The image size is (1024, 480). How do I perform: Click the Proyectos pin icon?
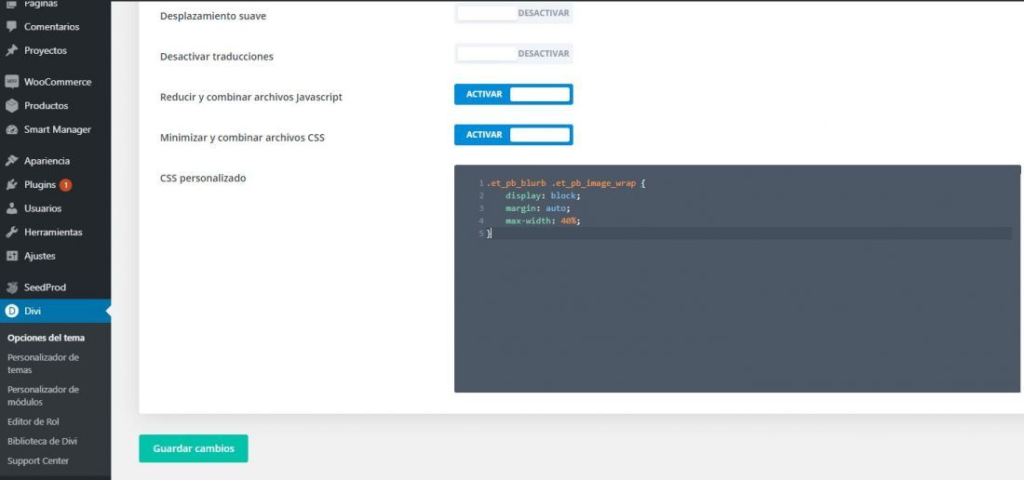coord(11,50)
